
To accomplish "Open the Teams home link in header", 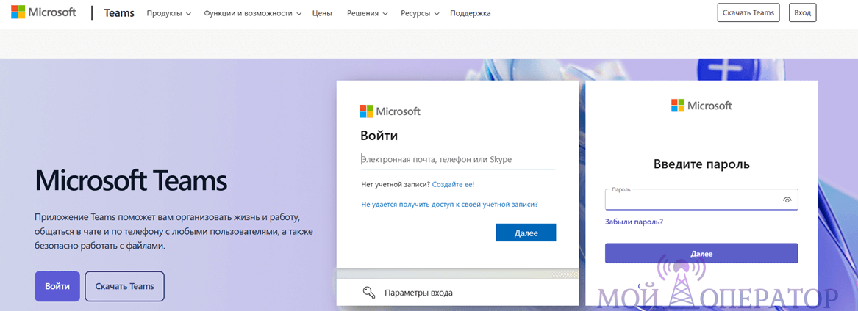I will click(x=119, y=13).
